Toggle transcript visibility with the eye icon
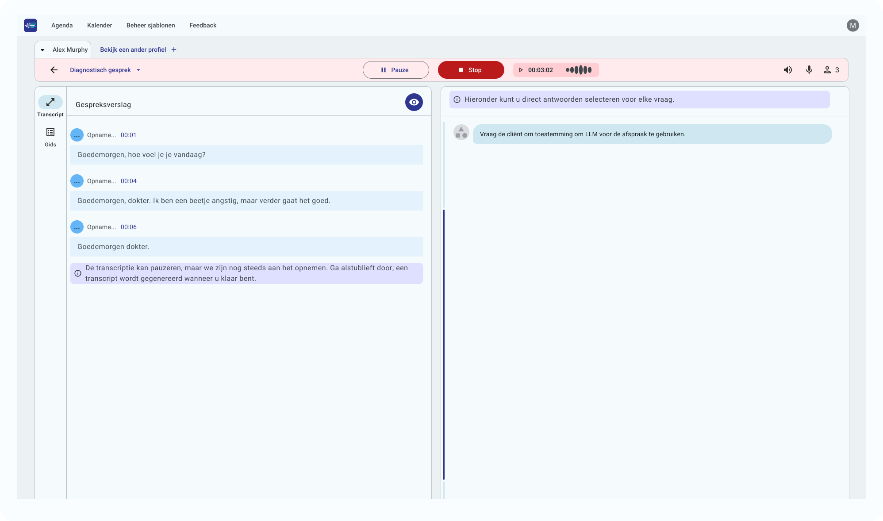Viewport: 883px width, 521px height. click(414, 102)
